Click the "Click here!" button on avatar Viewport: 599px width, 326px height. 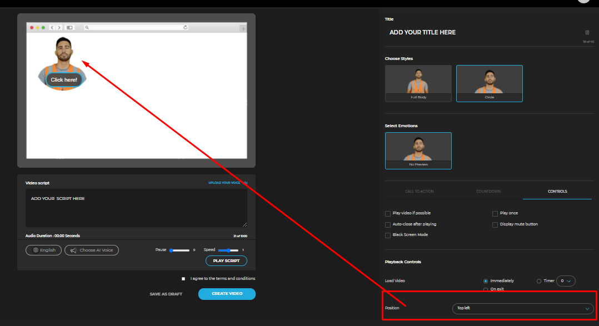click(x=64, y=80)
